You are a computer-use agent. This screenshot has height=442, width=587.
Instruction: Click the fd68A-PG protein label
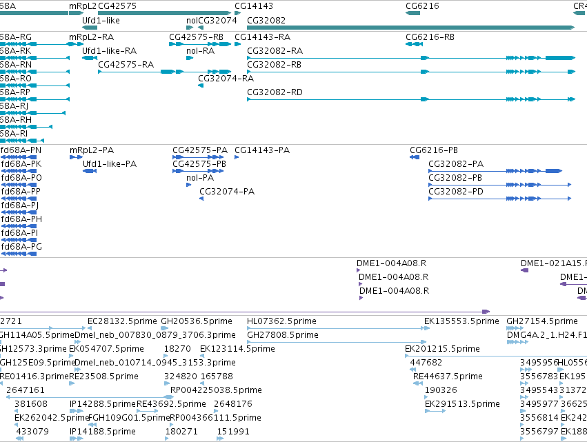click(x=21, y=248)
